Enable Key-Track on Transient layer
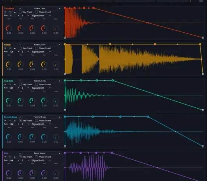Screen dimensions: 207x181 coord(20,12)
